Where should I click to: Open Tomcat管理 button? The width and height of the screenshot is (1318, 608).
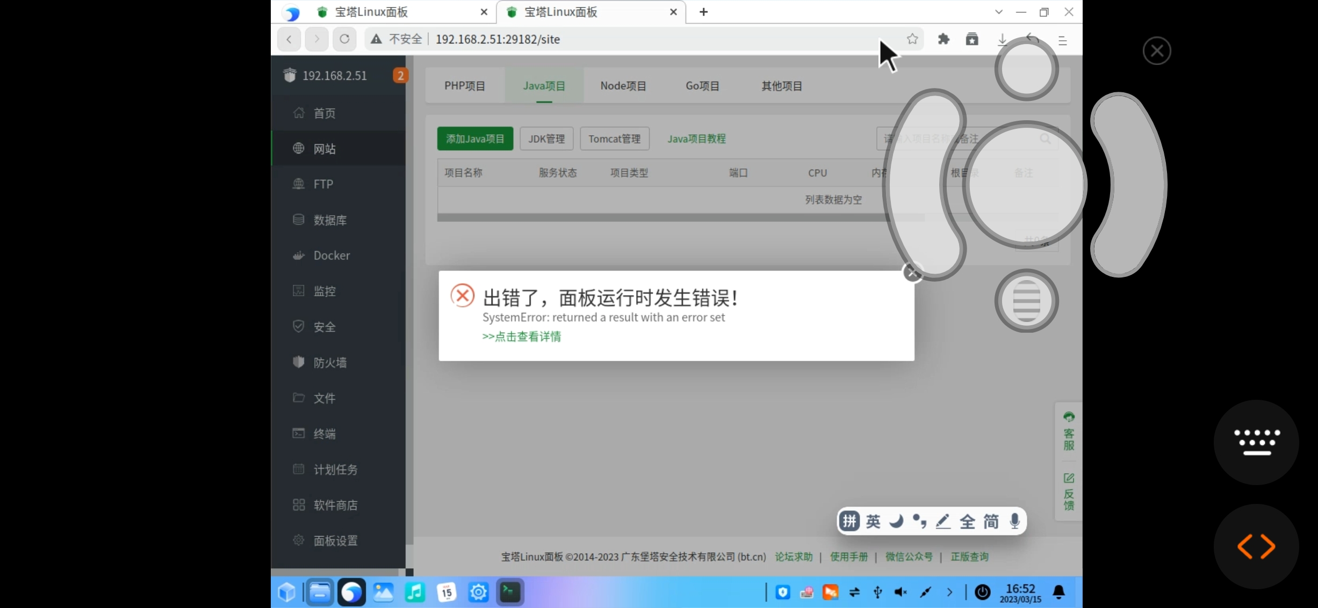tap(615, 139)
